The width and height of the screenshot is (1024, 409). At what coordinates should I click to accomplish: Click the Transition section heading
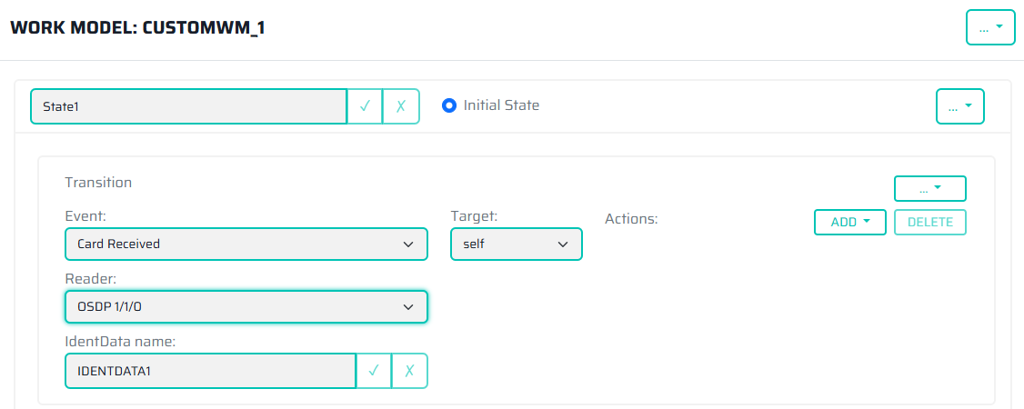[x=98, y=182]
